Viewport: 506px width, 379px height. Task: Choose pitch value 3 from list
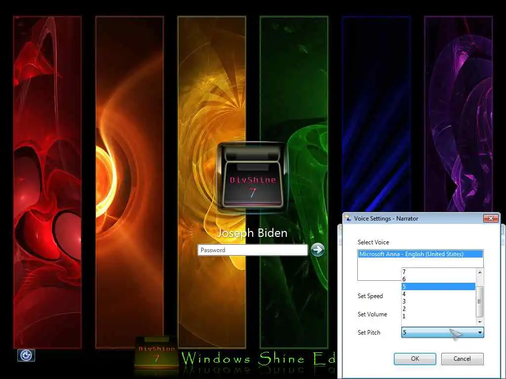(438, 302)
